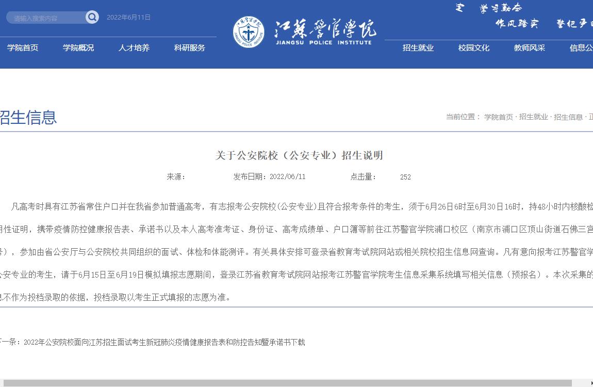
Task: Open the 学院首页 menu
Action: 23,48
